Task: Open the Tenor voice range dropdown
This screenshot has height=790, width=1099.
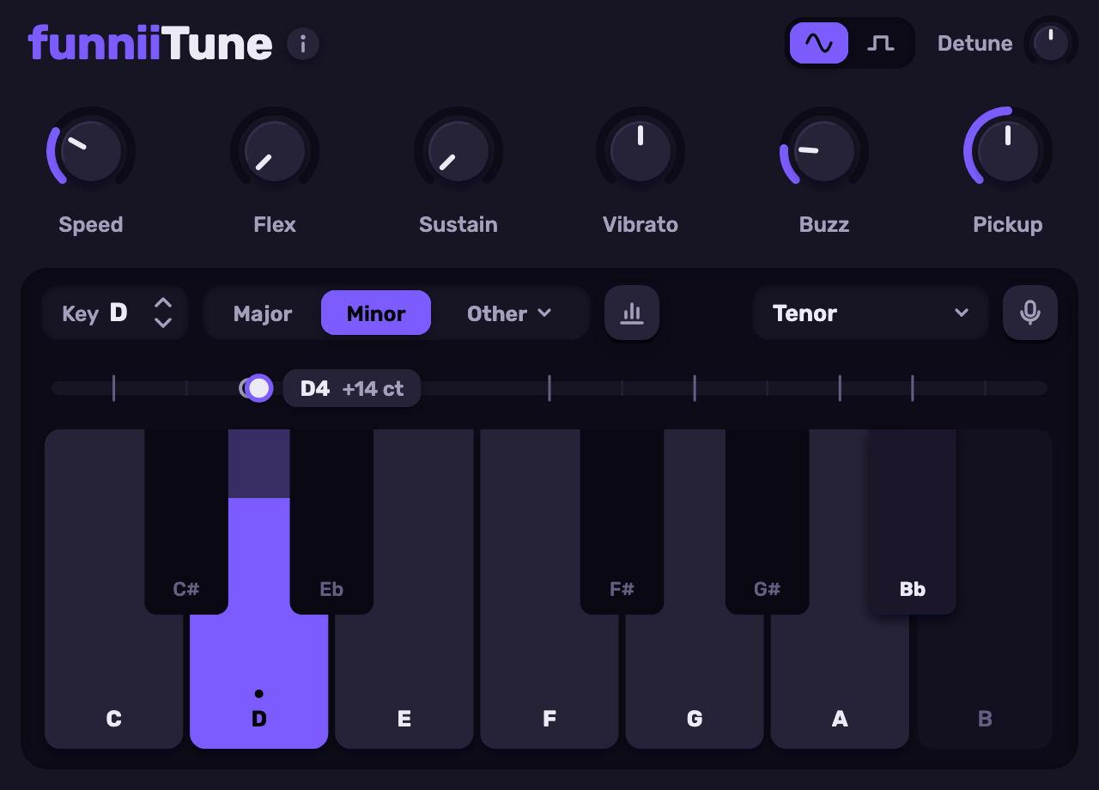Action: (871, 313)
